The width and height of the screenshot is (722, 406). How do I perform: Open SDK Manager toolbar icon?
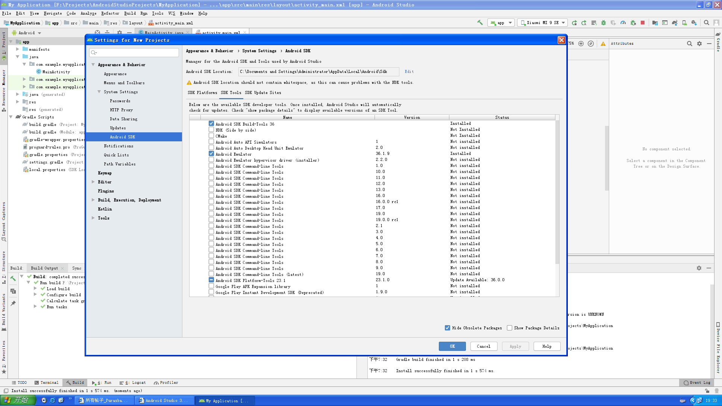[x=694, y=23]
